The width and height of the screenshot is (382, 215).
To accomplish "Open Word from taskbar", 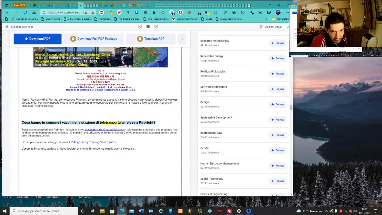I will click(x=141, y=211).
